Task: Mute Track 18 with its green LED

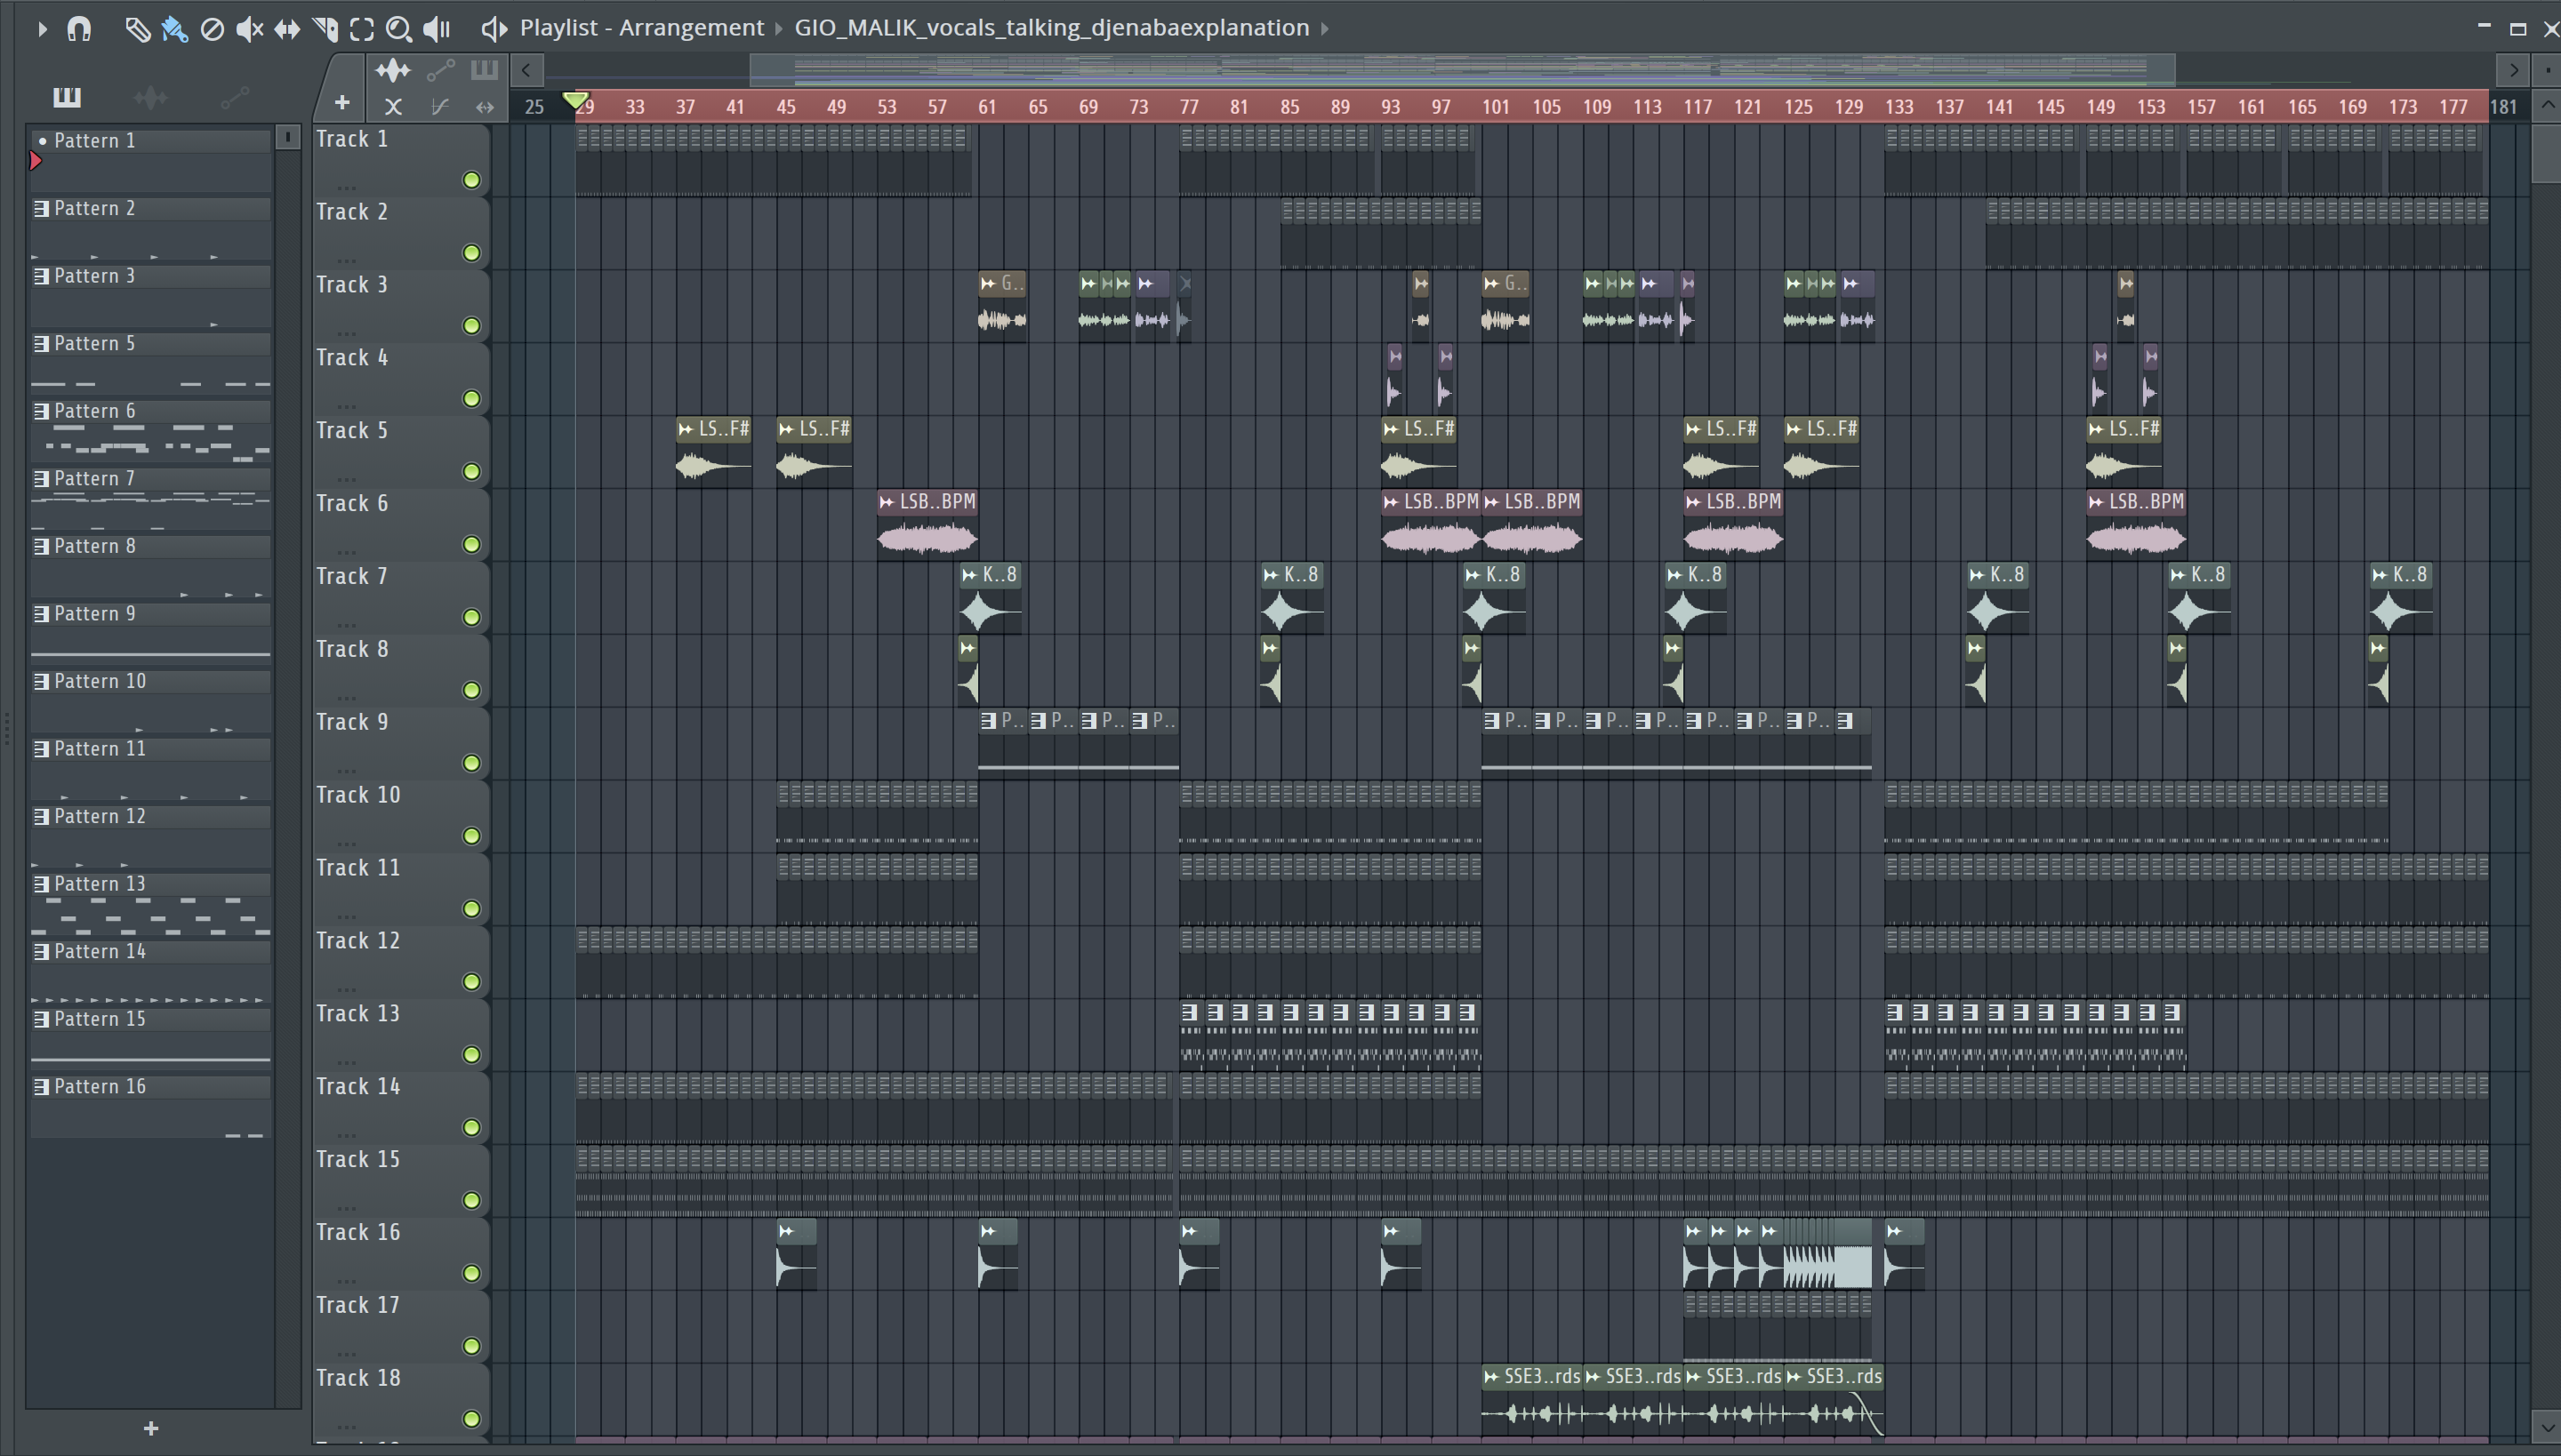Action: pos(471,1419)
